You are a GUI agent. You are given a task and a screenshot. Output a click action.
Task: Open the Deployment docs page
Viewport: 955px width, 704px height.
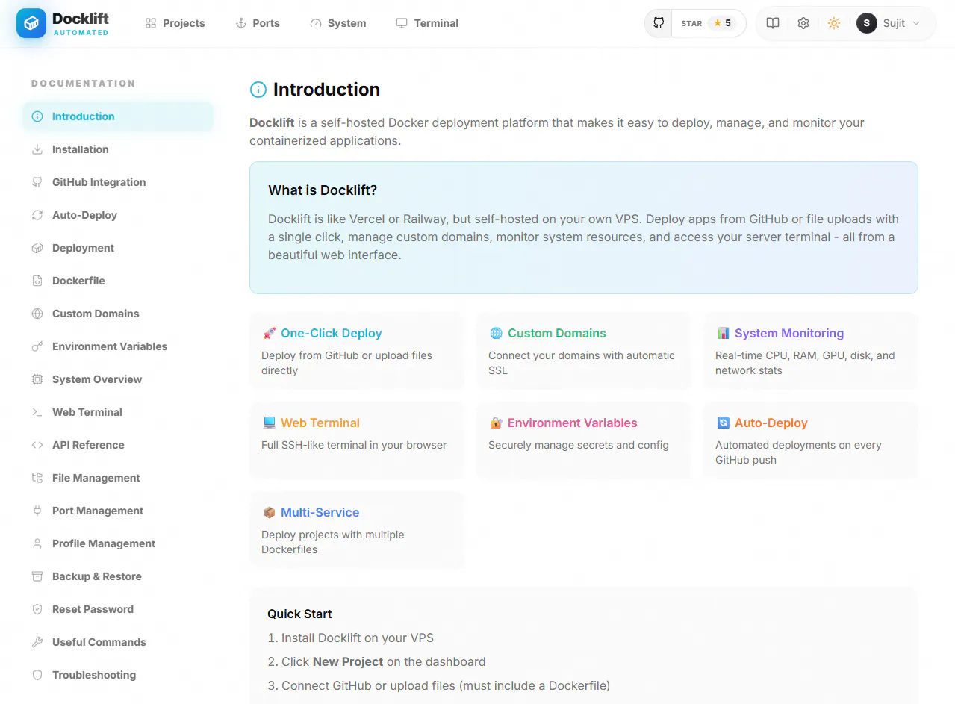coord(118,248)
